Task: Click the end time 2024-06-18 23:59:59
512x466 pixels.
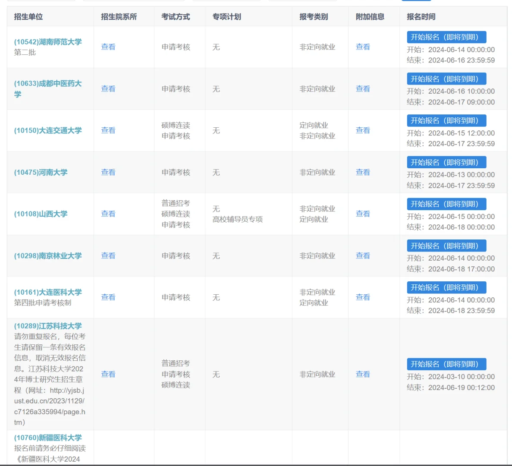Action: click(x=462, y=310)
